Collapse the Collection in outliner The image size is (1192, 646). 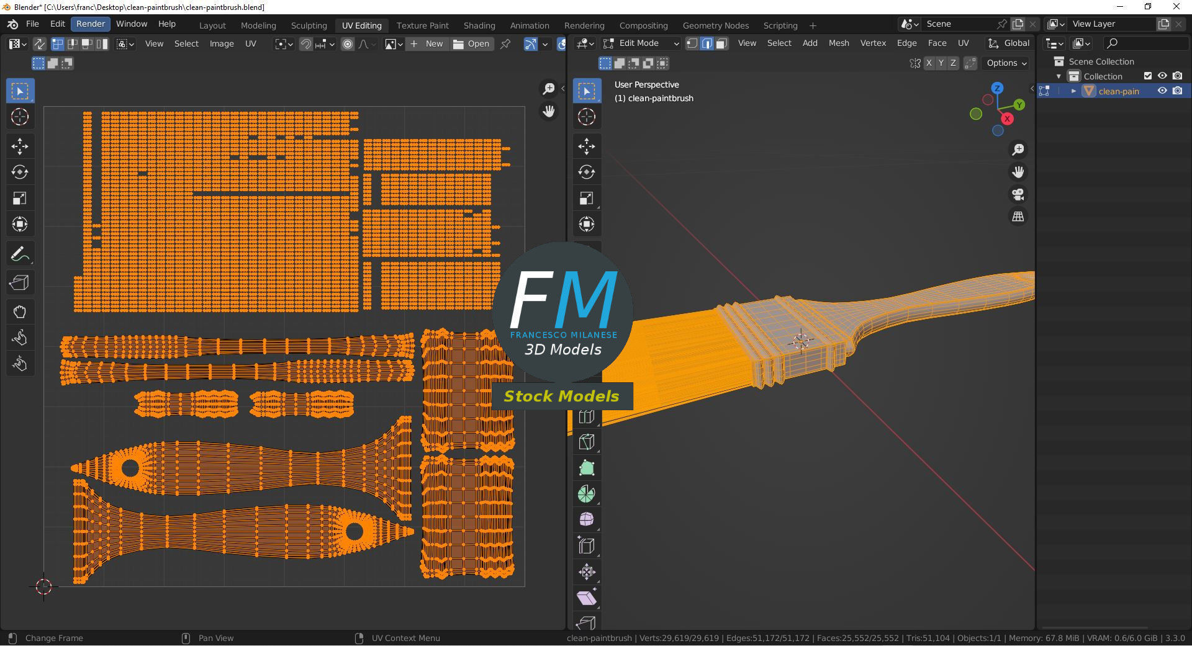point(1059,76)
